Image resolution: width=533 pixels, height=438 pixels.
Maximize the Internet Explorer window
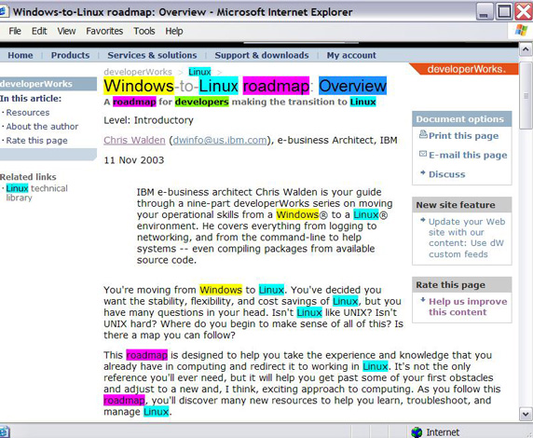point(504,11)
